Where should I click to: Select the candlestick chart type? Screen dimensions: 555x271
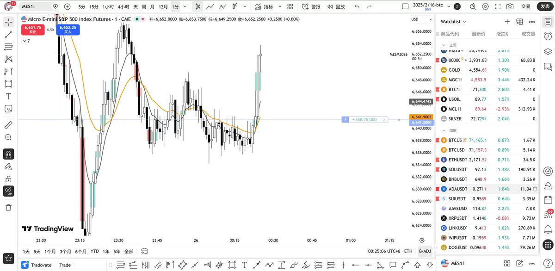tap(198, 7)
